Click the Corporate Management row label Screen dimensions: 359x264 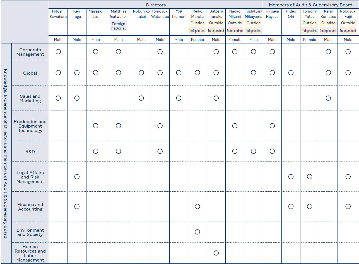[x=30, y=52]
